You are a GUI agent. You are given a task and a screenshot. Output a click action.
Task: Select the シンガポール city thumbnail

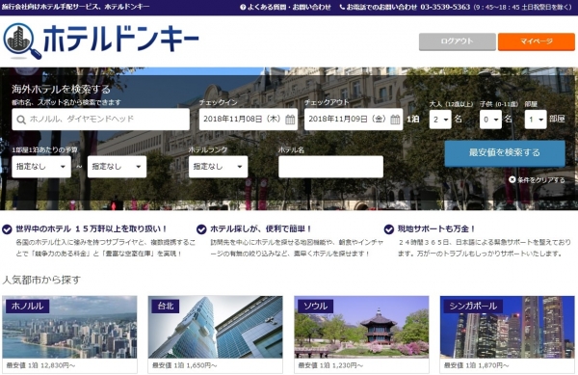click(508, 335)
